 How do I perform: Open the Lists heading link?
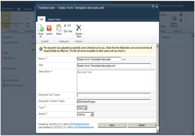(5, 53)
